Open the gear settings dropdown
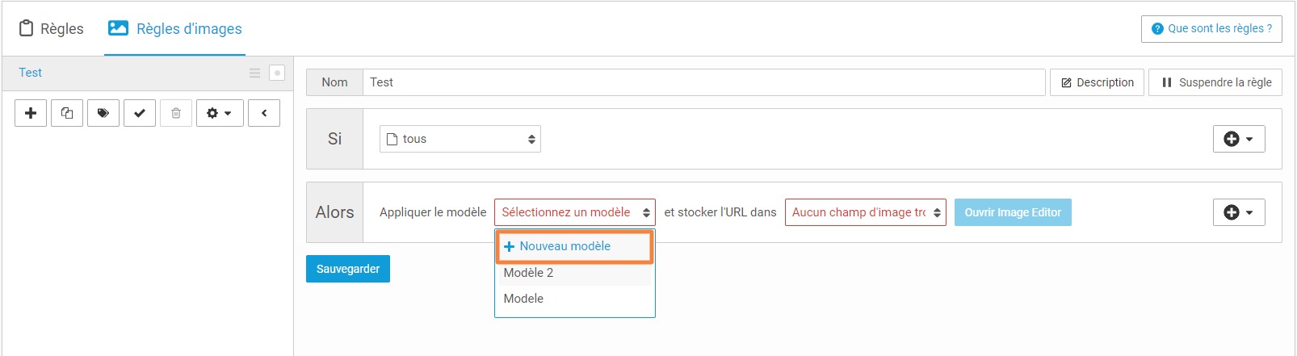1297x356 pixels. point(220,113)
